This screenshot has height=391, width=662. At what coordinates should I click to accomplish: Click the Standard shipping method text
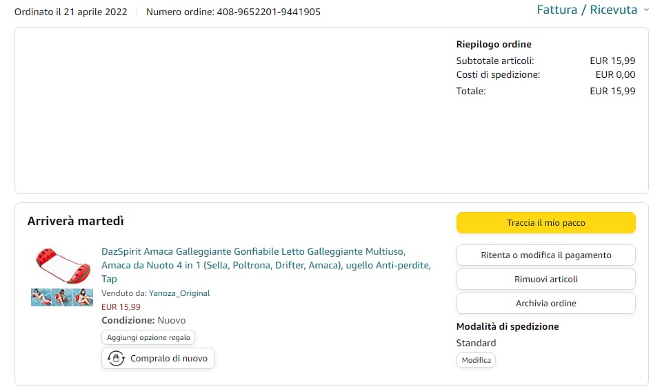pos(476,343)
